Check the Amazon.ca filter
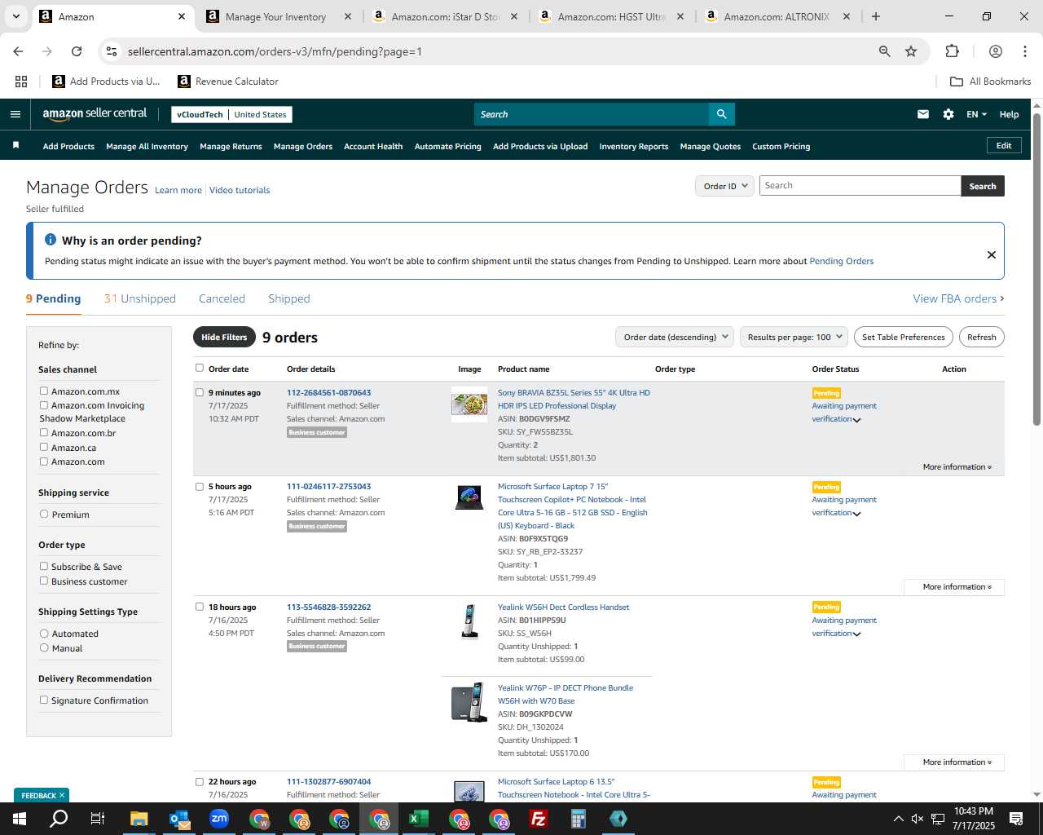 [x=44, y=447]
